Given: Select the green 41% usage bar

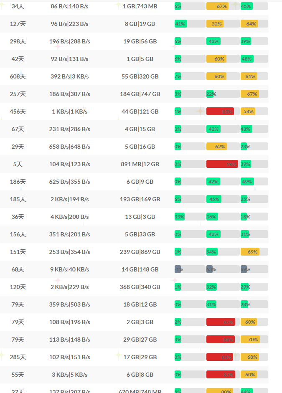Looking at the screenshot, I should [180, 24].
